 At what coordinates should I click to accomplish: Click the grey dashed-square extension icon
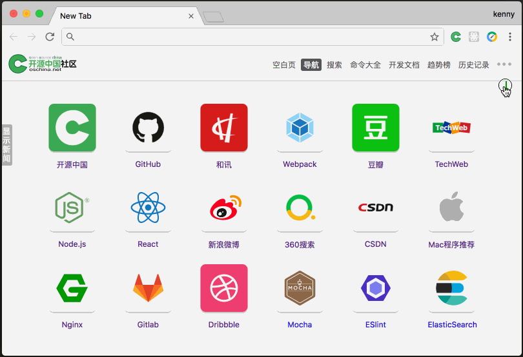pos(474,37)
